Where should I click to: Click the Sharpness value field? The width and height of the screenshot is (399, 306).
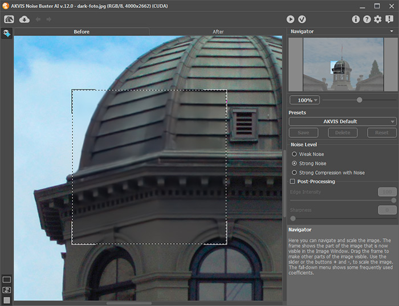coord(387,210)
